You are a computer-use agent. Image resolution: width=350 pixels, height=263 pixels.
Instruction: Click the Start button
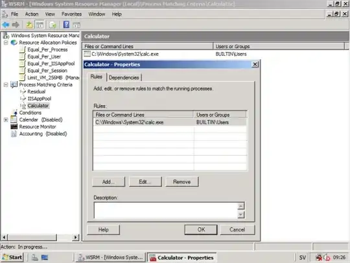[12, 257]
